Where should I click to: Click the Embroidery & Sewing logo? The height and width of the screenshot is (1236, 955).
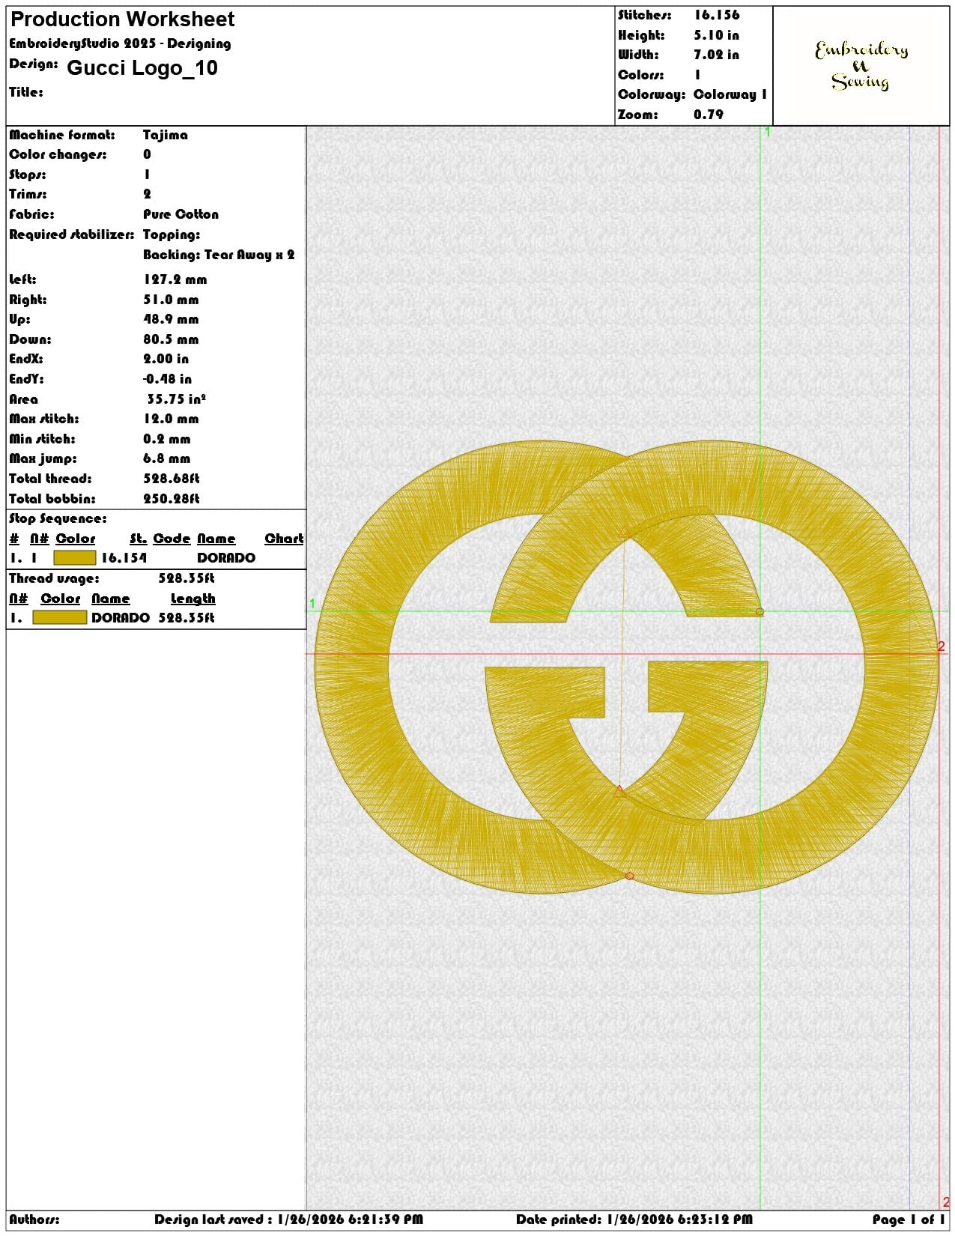(861, 66)
